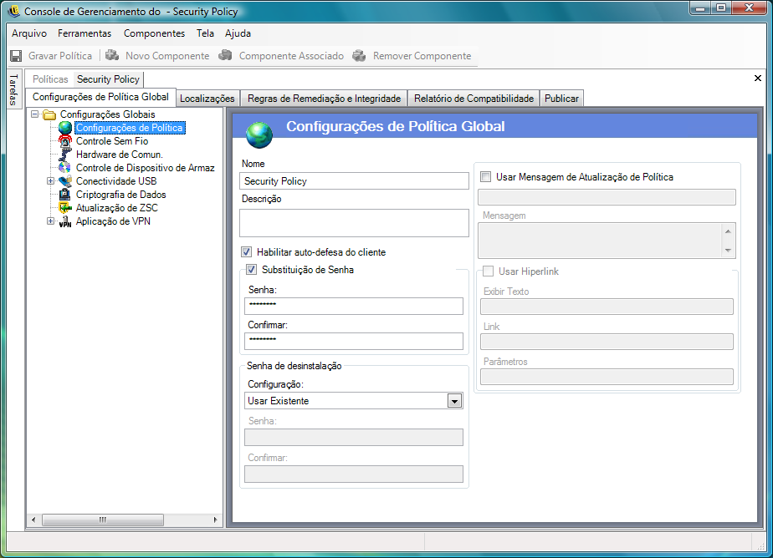Click the Controle de Dispositivo de Armaz icon

point(65,168)
